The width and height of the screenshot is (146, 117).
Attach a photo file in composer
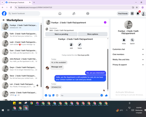tap(50, 95)
